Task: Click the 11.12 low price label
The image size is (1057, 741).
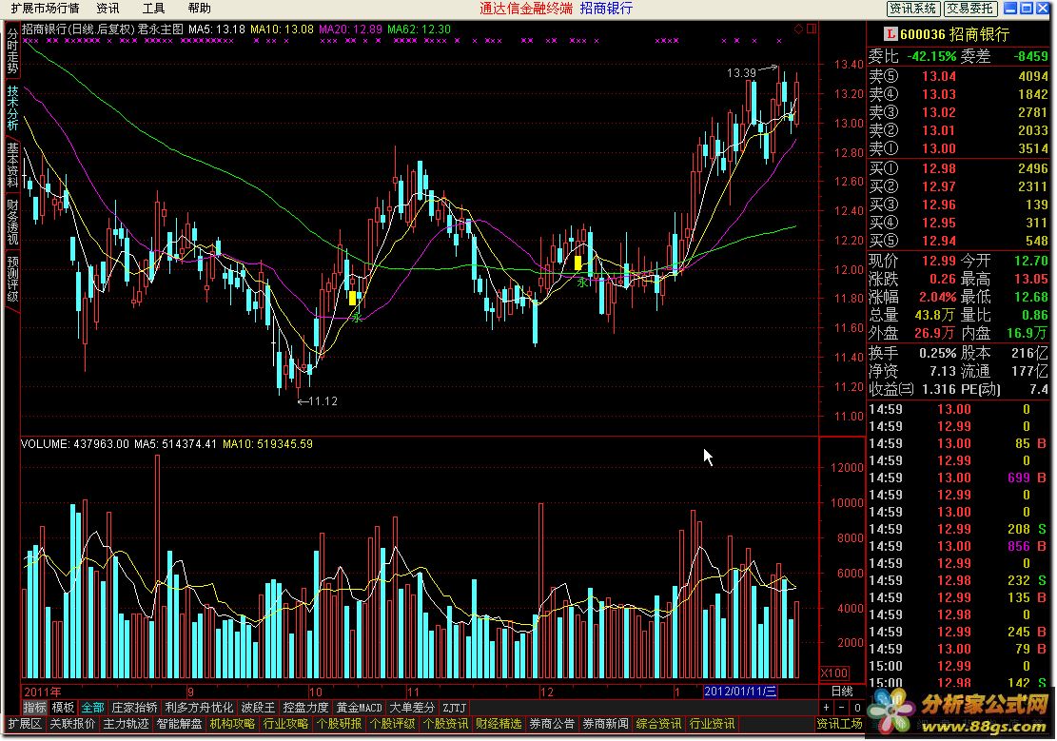Action: click(323, 401)
